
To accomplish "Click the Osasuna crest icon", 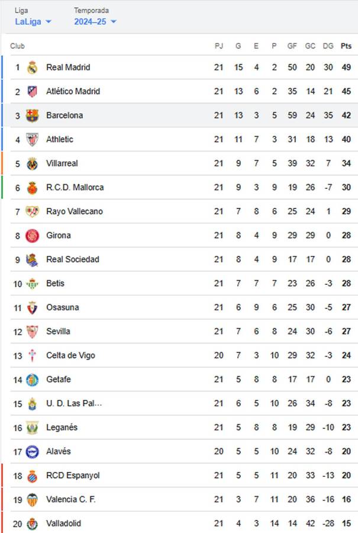I will pos(33,307).
